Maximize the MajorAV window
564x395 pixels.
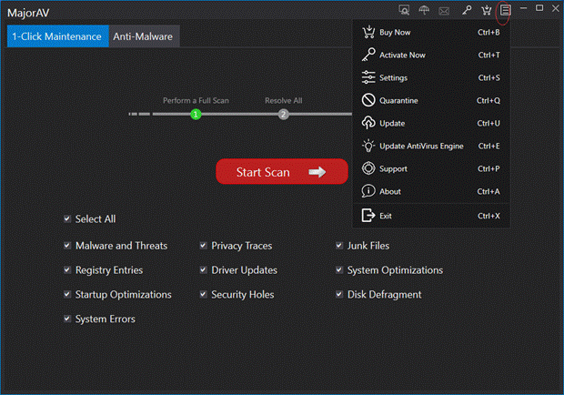tap(539, 8)
